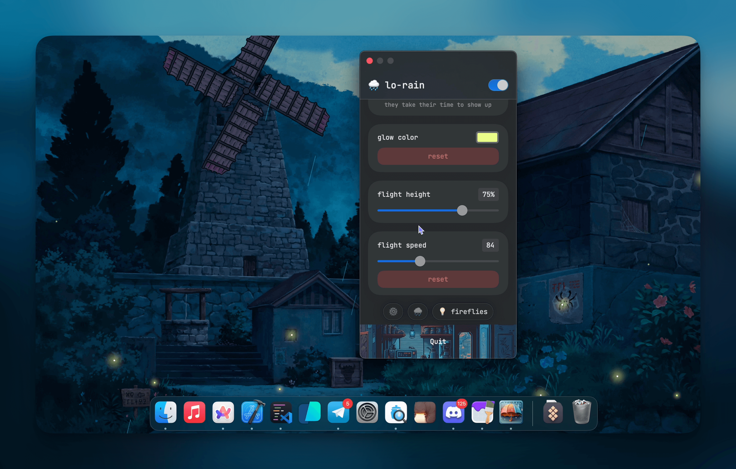The height and width of the screenshot is (469, 736).
Task: Open the glow color swatch picker
Action: tap(487, 137)
